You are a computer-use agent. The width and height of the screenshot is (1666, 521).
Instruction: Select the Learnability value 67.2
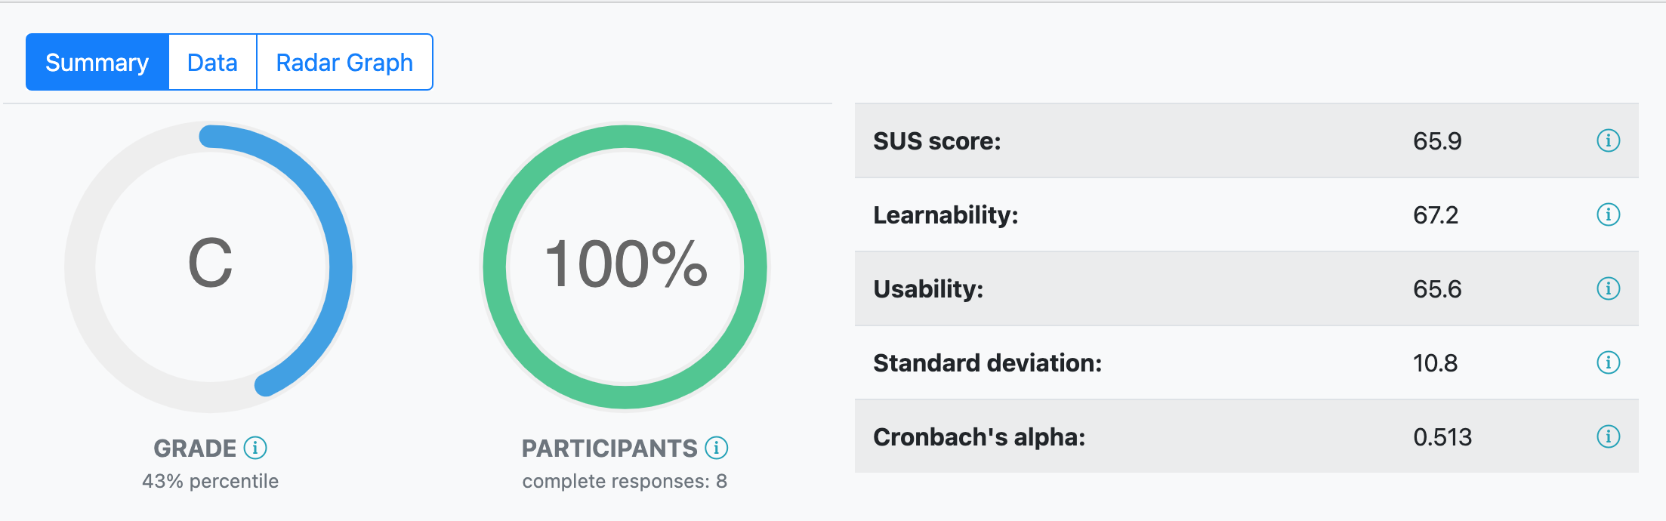1436,215
